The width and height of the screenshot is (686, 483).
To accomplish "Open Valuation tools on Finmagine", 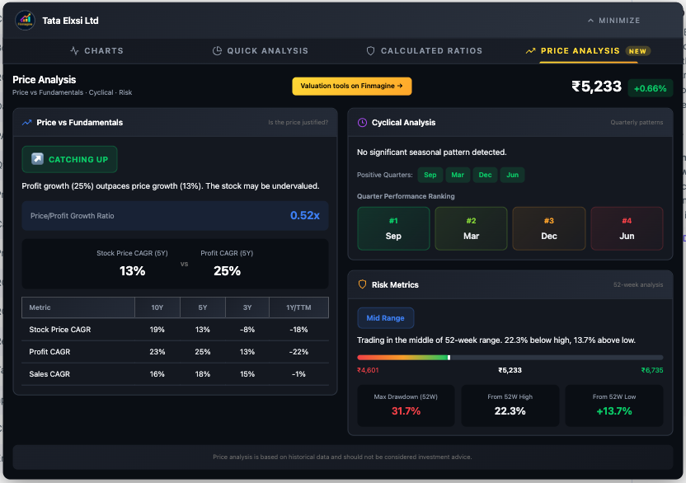I will point(351,86).
